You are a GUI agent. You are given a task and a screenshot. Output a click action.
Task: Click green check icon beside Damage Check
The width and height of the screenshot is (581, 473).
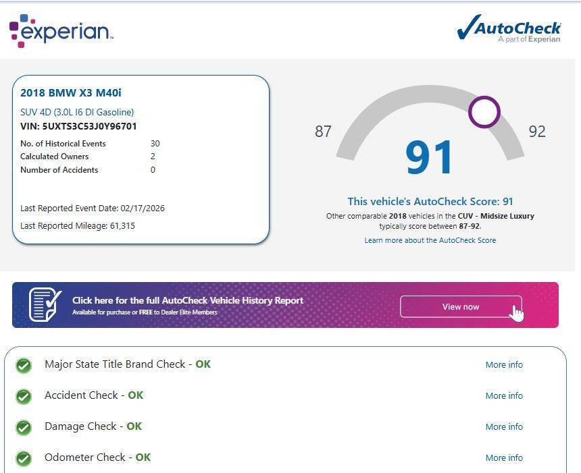[x=24, y=427]
